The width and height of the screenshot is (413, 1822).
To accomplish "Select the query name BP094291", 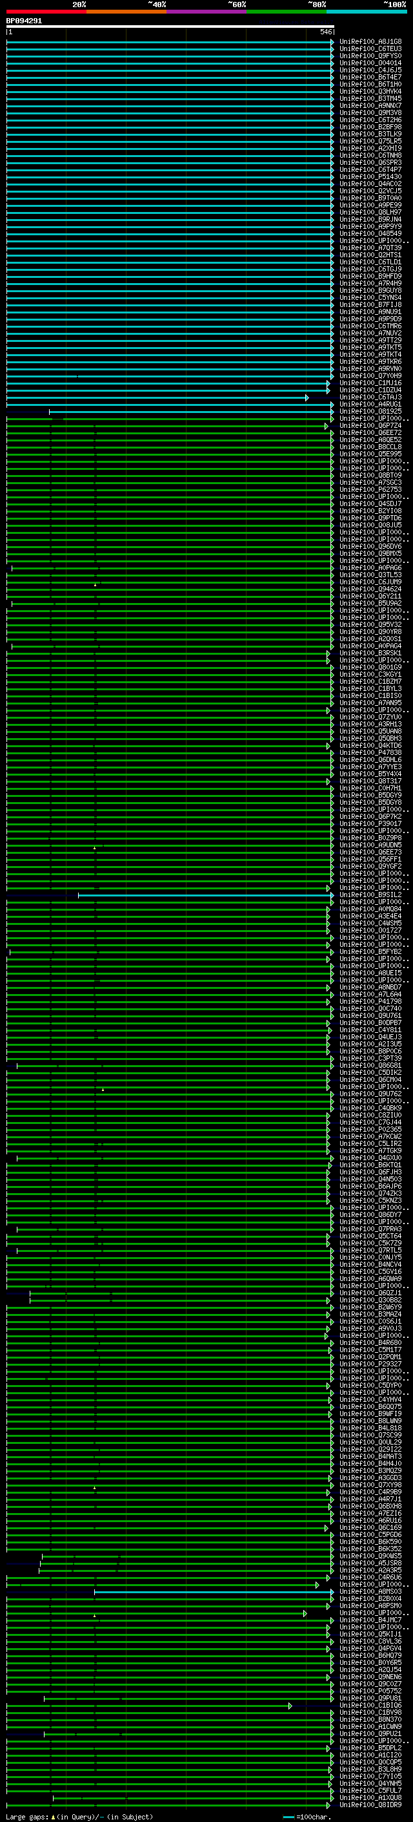I will (24, 21).
